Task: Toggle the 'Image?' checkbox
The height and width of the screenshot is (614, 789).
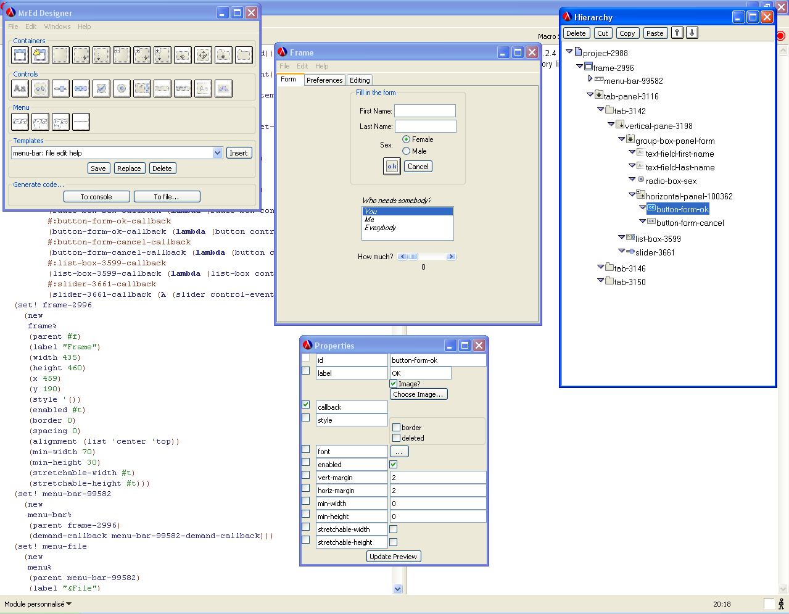Action: pyautogui.click(x=394, y=384)
